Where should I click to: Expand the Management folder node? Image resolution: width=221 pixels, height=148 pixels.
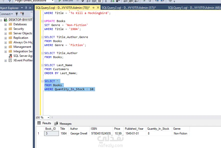point(5,47)
